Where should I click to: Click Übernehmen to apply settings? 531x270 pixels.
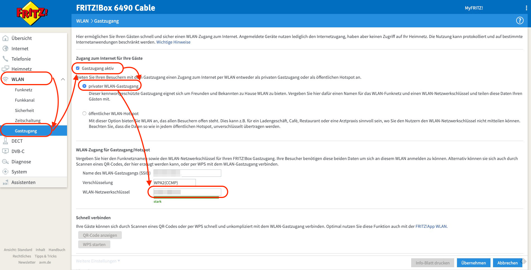tap(473, 263)
